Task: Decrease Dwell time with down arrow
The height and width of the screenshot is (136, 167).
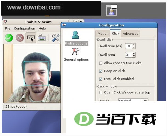Action: pos(134,48)
